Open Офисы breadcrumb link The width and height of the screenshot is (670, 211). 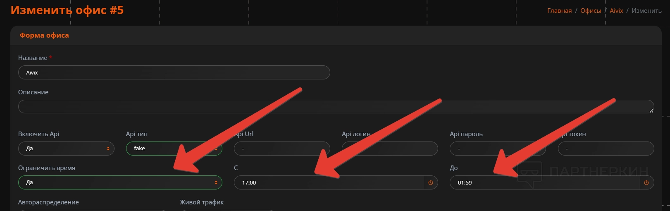tap(590, 11)
